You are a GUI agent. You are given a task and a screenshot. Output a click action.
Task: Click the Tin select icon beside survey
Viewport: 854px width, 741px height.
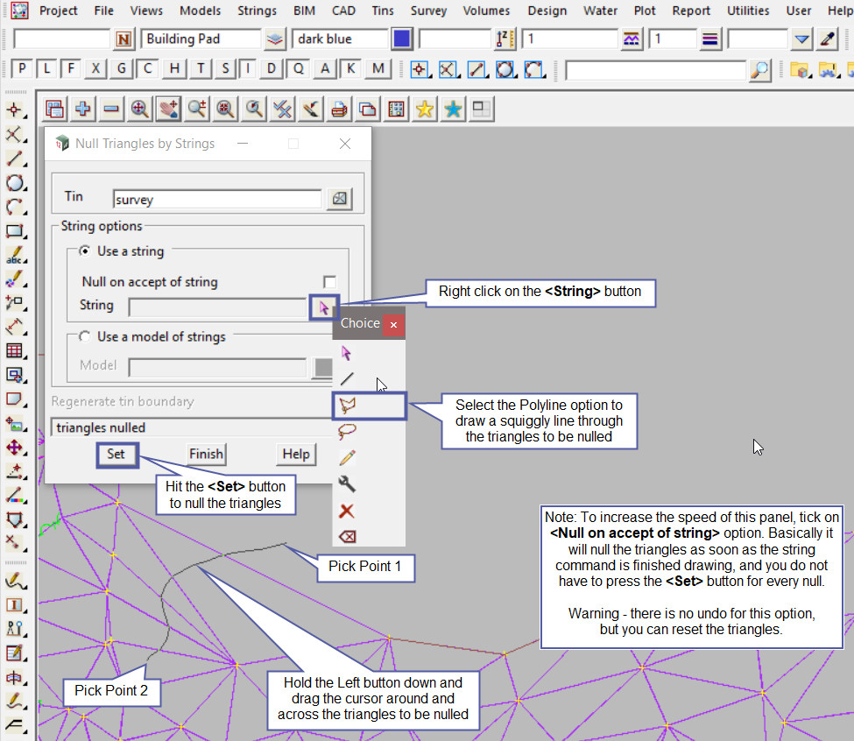click(339, 200)
